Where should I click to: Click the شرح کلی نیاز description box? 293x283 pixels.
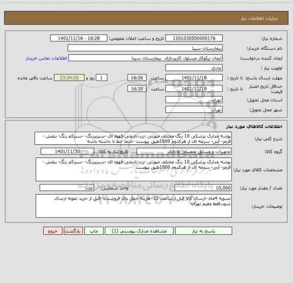tap(133, 138)
